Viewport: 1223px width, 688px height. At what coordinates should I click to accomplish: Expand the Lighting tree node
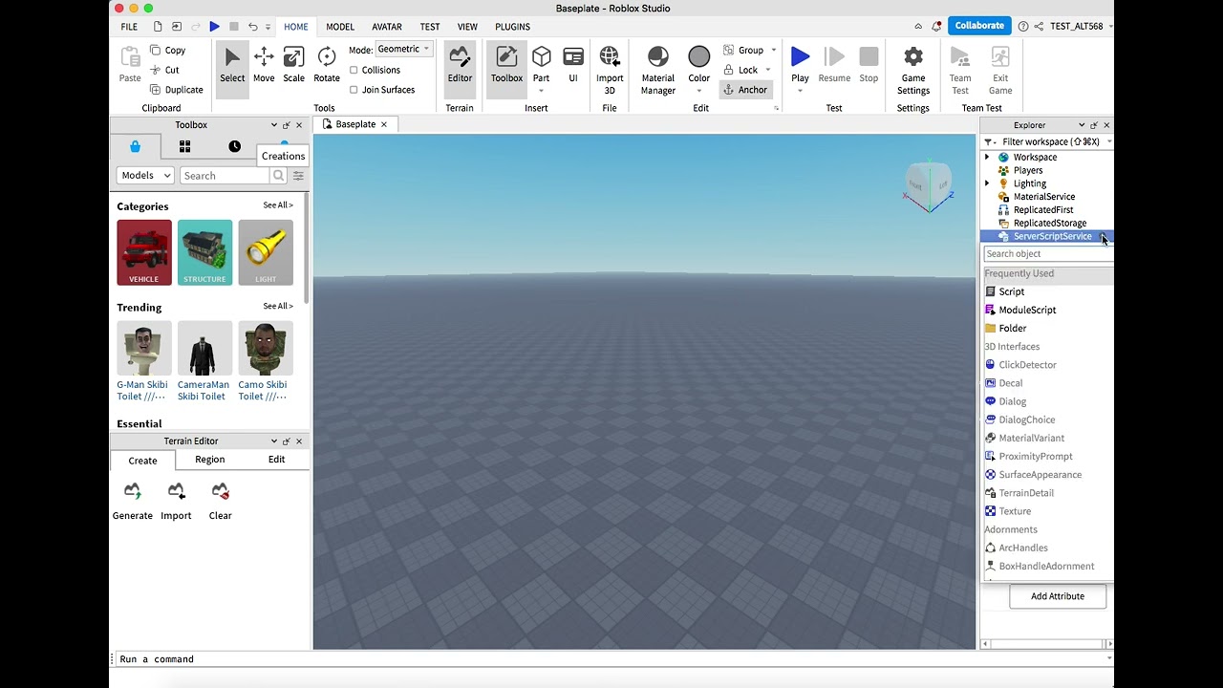(987, 183)
